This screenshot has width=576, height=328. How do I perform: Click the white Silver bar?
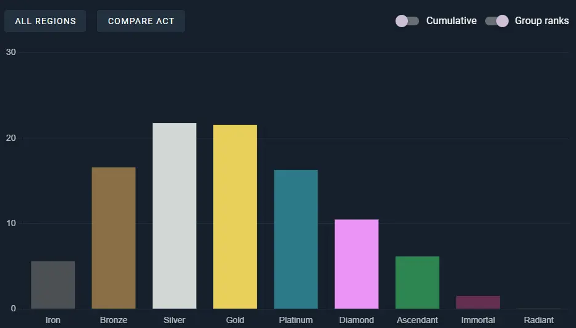click(x=174, y=216)
